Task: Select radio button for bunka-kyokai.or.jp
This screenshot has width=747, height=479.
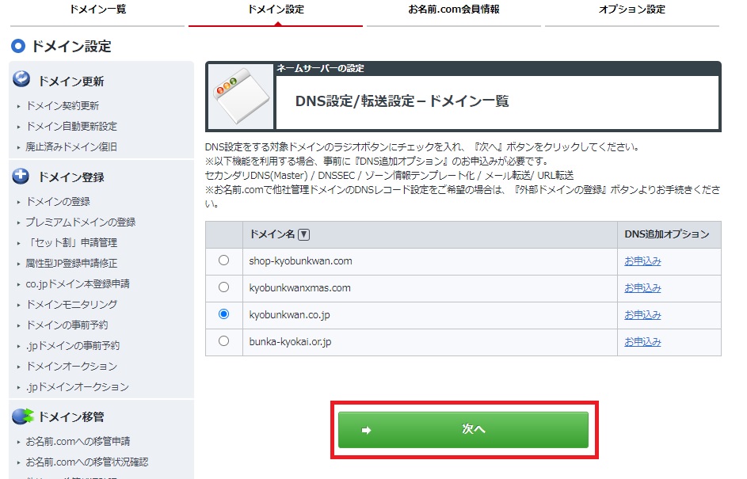Action: pyautogui.click(x=223, y=341)
